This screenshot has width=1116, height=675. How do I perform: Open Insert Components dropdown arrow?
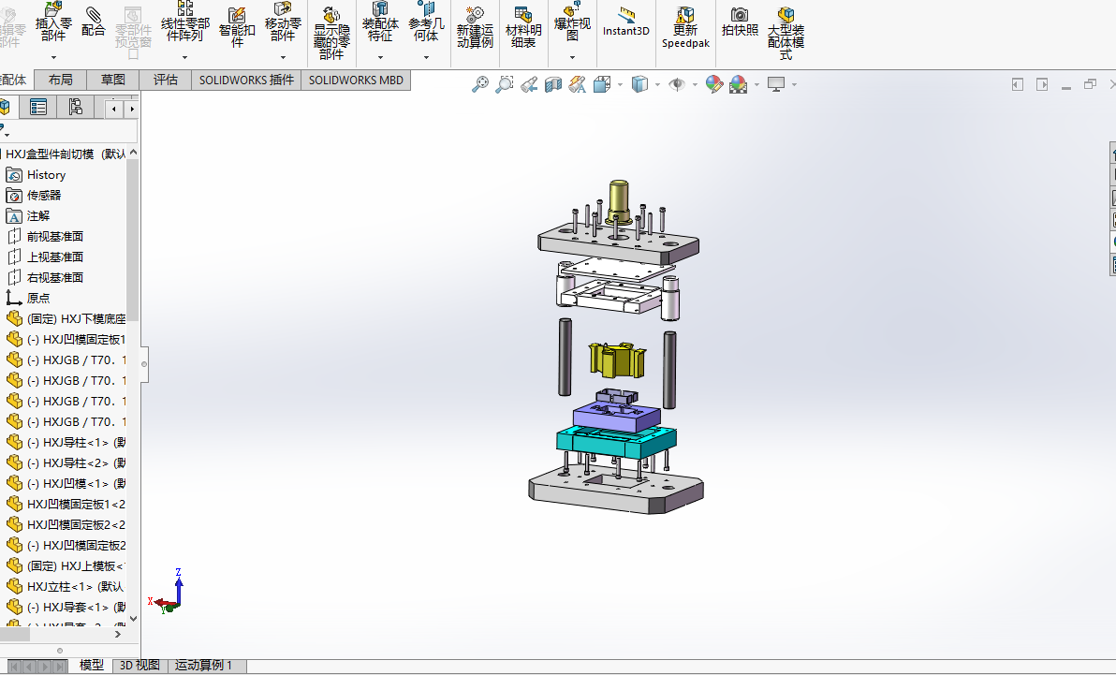click(x=53, y=57)
